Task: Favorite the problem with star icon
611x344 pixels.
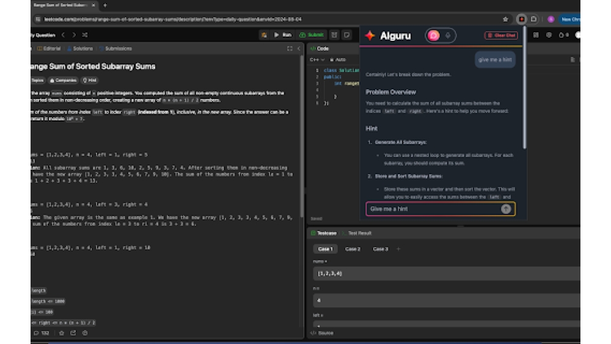Action: [x=62, y=333]
